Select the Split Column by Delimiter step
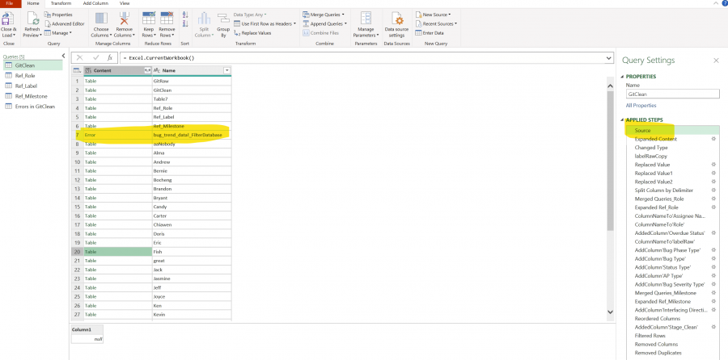 pyautogui.click(x=664, y=190)
